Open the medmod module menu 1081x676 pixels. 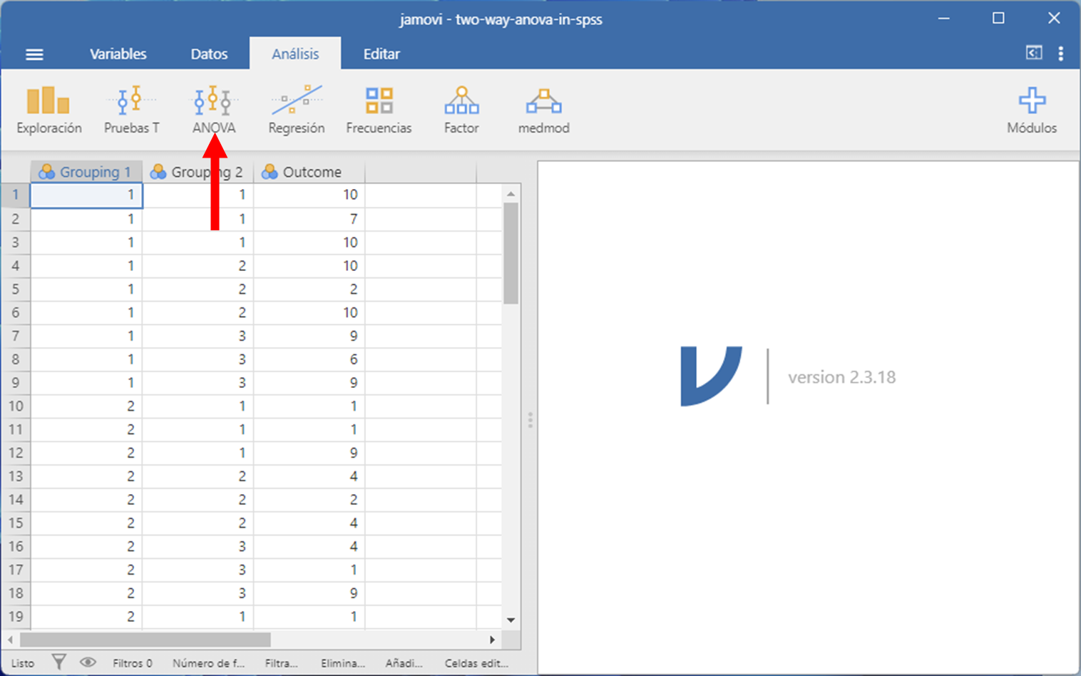tap(543, 109)
